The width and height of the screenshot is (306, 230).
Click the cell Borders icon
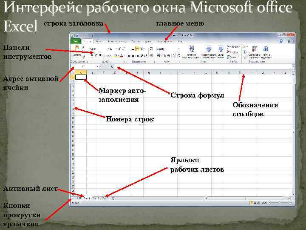(x=108, y=56)
